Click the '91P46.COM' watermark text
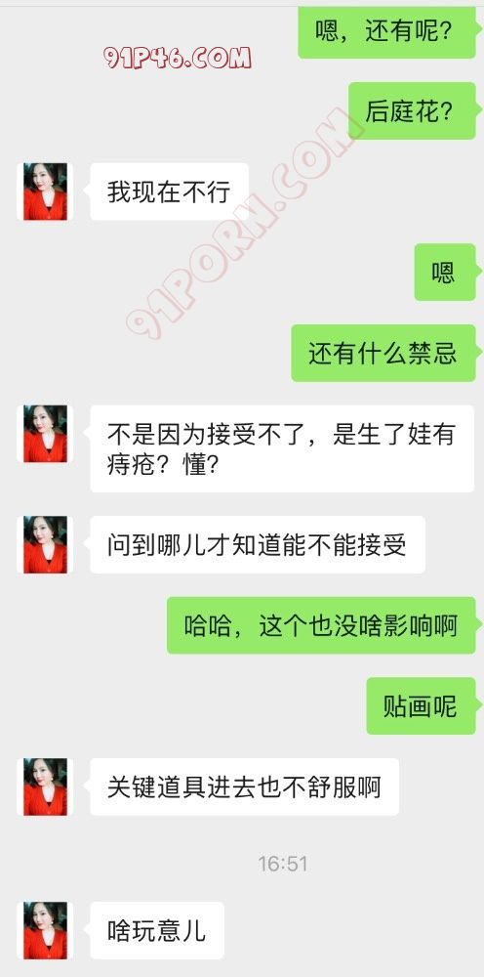The width and height of the screenshot is (484, 977). pyautogui.click(x=178, y=58)
